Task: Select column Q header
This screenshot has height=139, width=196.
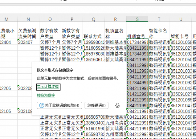Action: pyautogui.click(x=93, y=19)
